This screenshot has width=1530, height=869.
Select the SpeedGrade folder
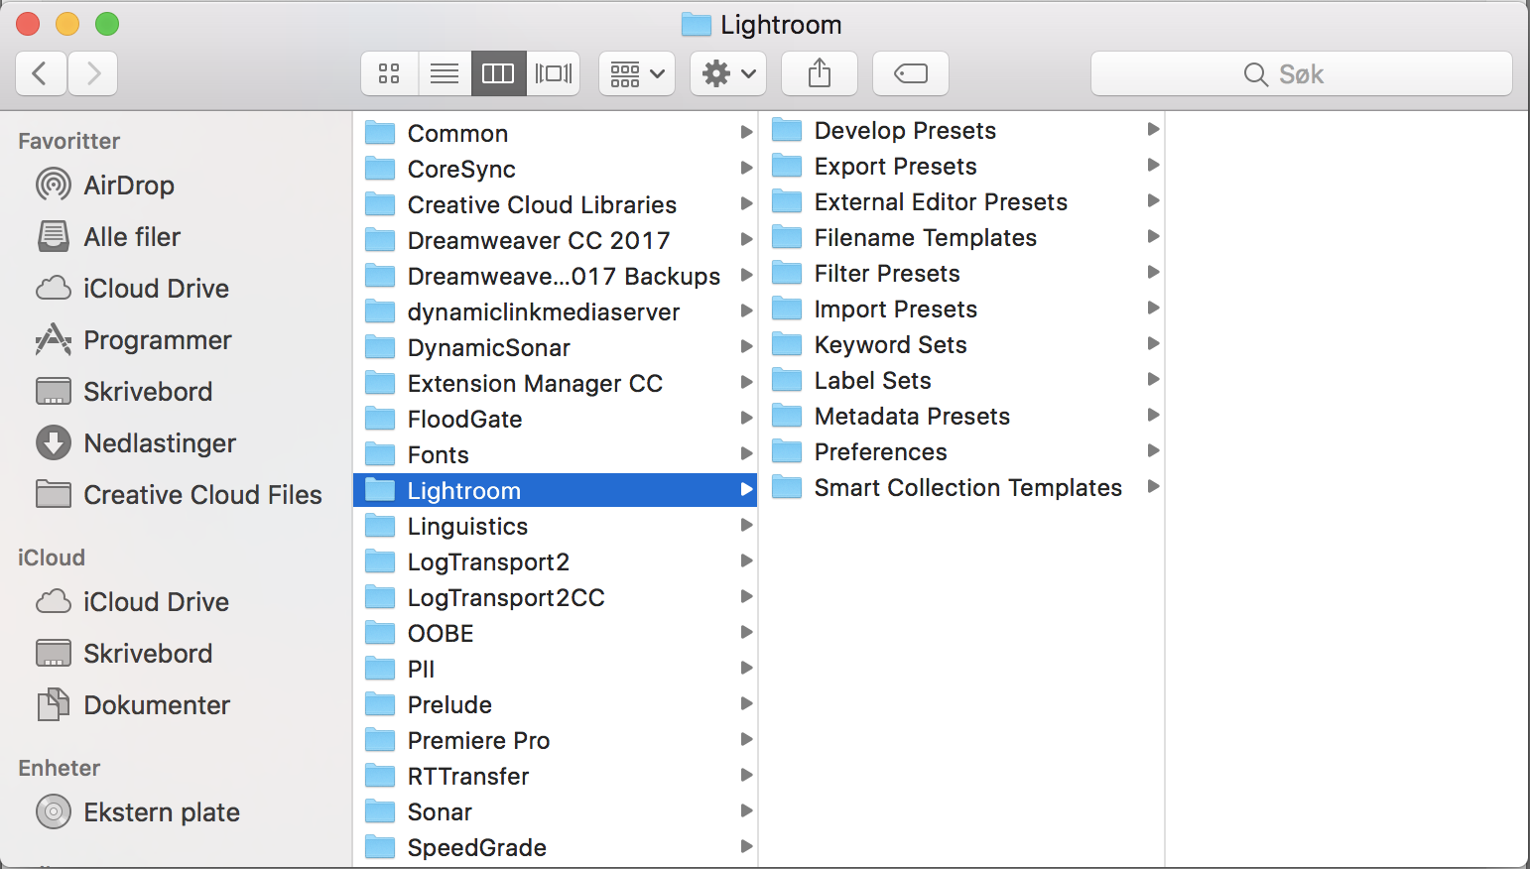click(x=555, y=847)
